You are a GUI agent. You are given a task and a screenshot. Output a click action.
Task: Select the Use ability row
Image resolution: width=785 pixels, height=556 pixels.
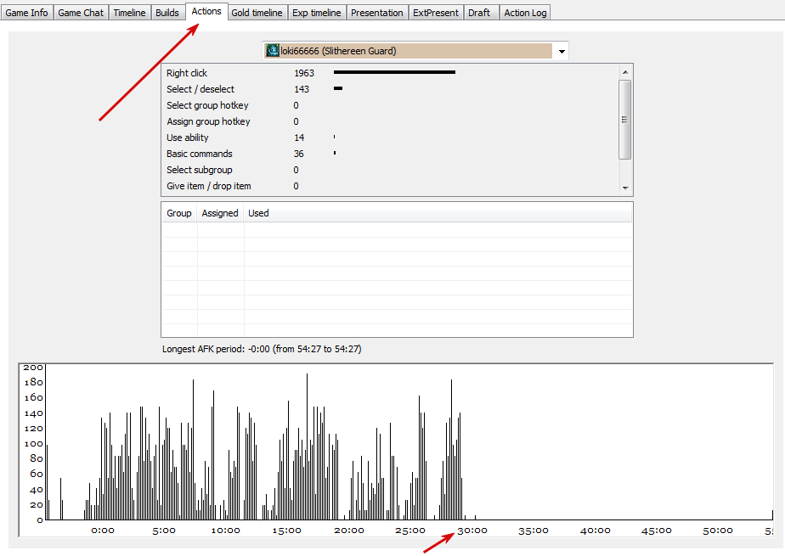(389, 138)
